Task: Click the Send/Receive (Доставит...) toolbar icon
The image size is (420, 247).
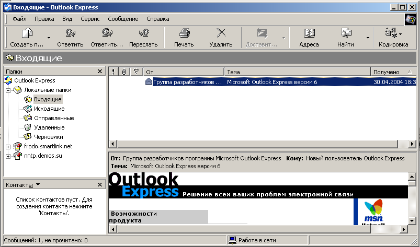Action: pyautogui.click(x=262, y=33)
